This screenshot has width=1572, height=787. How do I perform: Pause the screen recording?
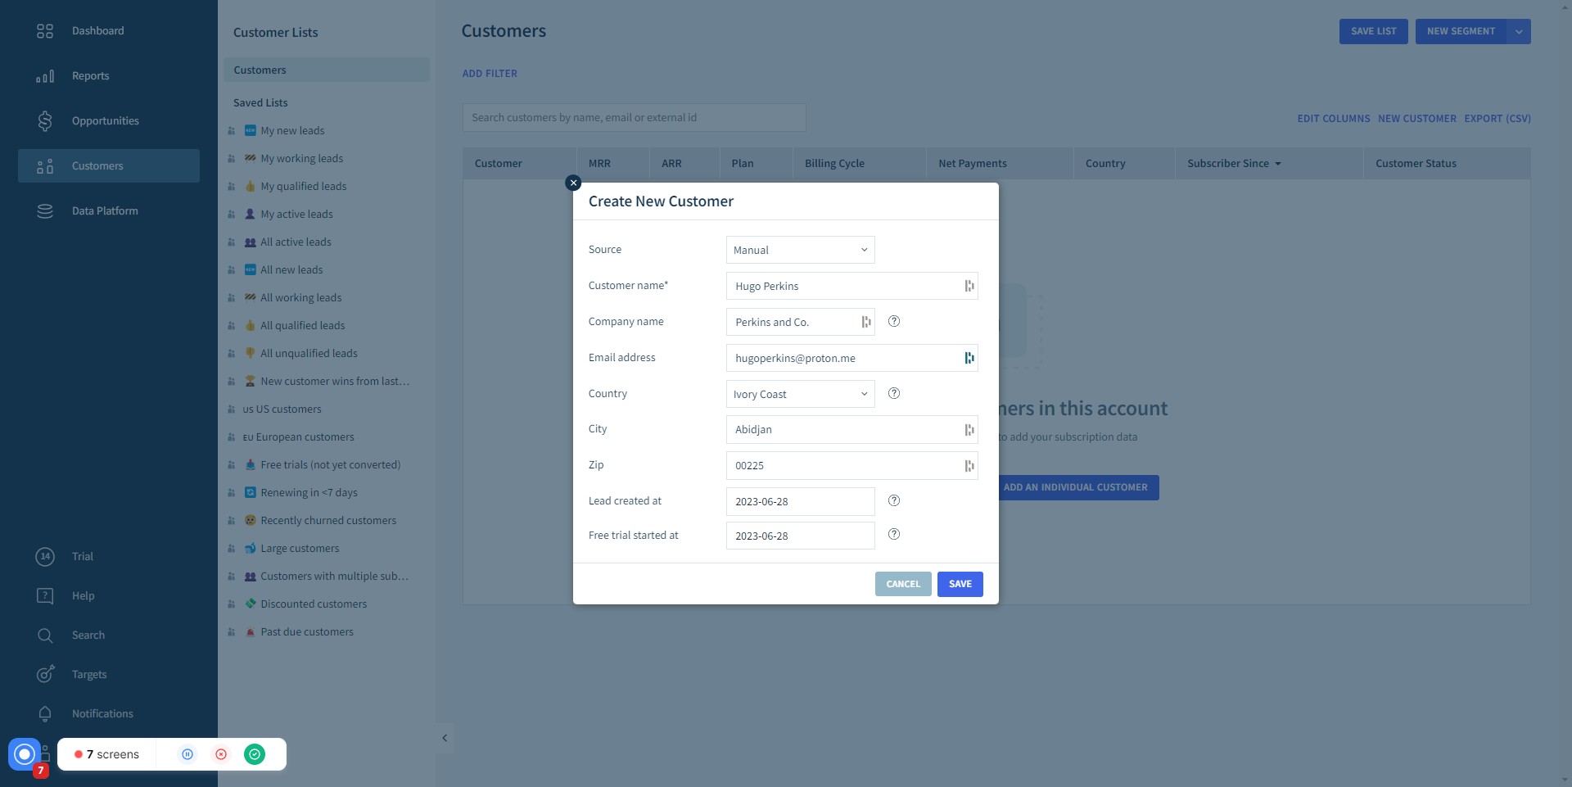[187, 754]
